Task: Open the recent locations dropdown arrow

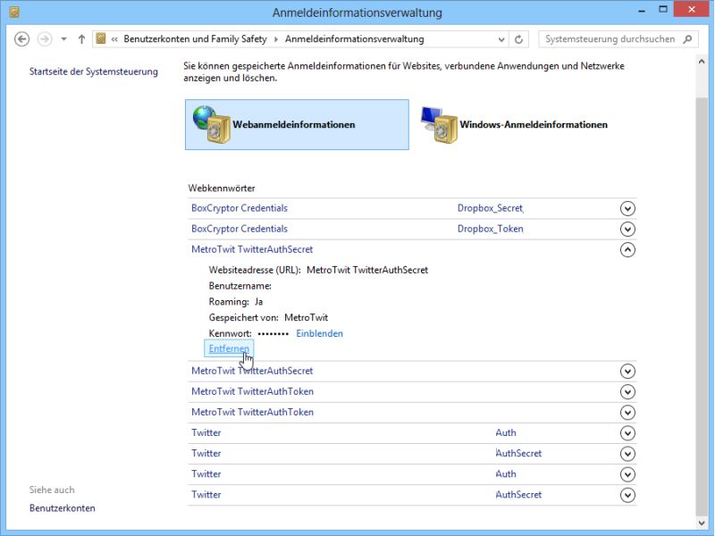Action: [x=63, y=39]
